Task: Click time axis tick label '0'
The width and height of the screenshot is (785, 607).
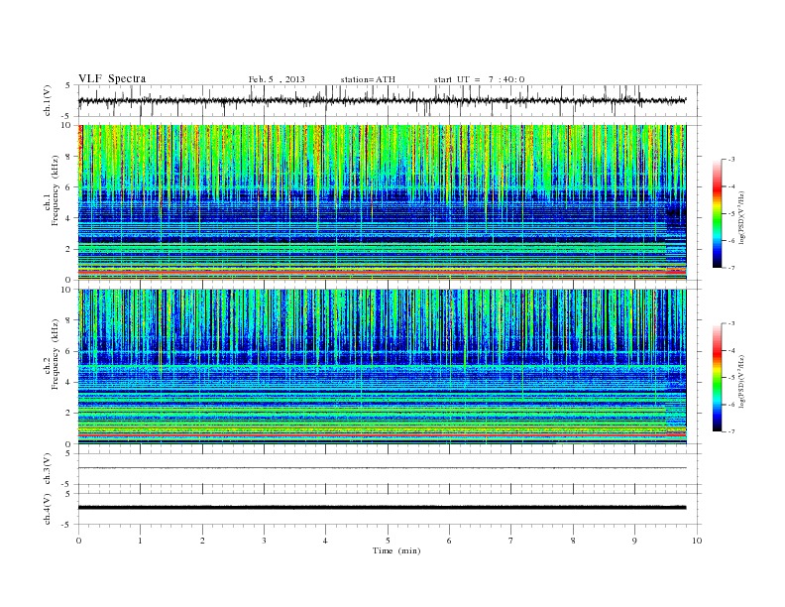Action: tap(78, 541)
